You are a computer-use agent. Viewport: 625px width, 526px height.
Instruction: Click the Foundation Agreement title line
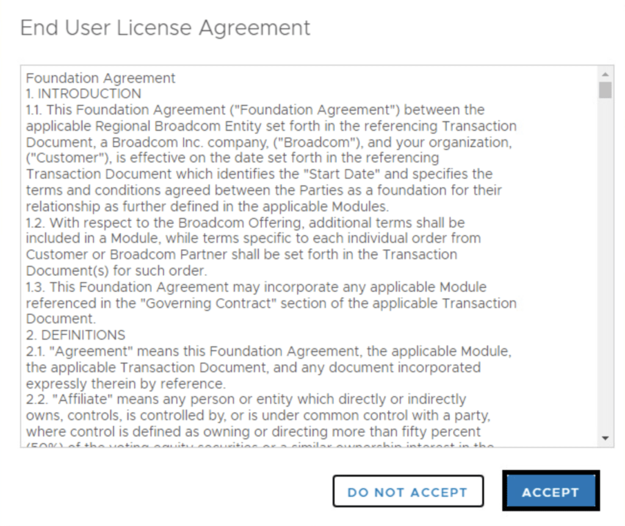pyautogui.click(x=101, y=78)
